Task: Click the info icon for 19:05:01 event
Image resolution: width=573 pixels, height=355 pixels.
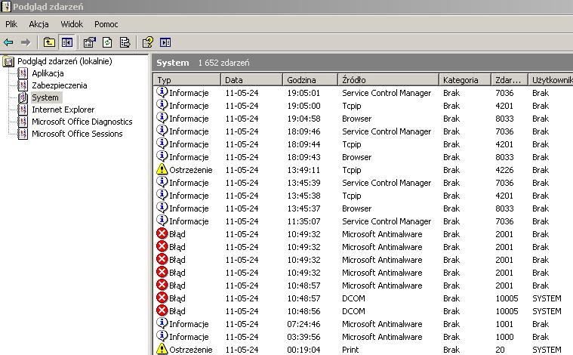Action: [x=162, y=91]
